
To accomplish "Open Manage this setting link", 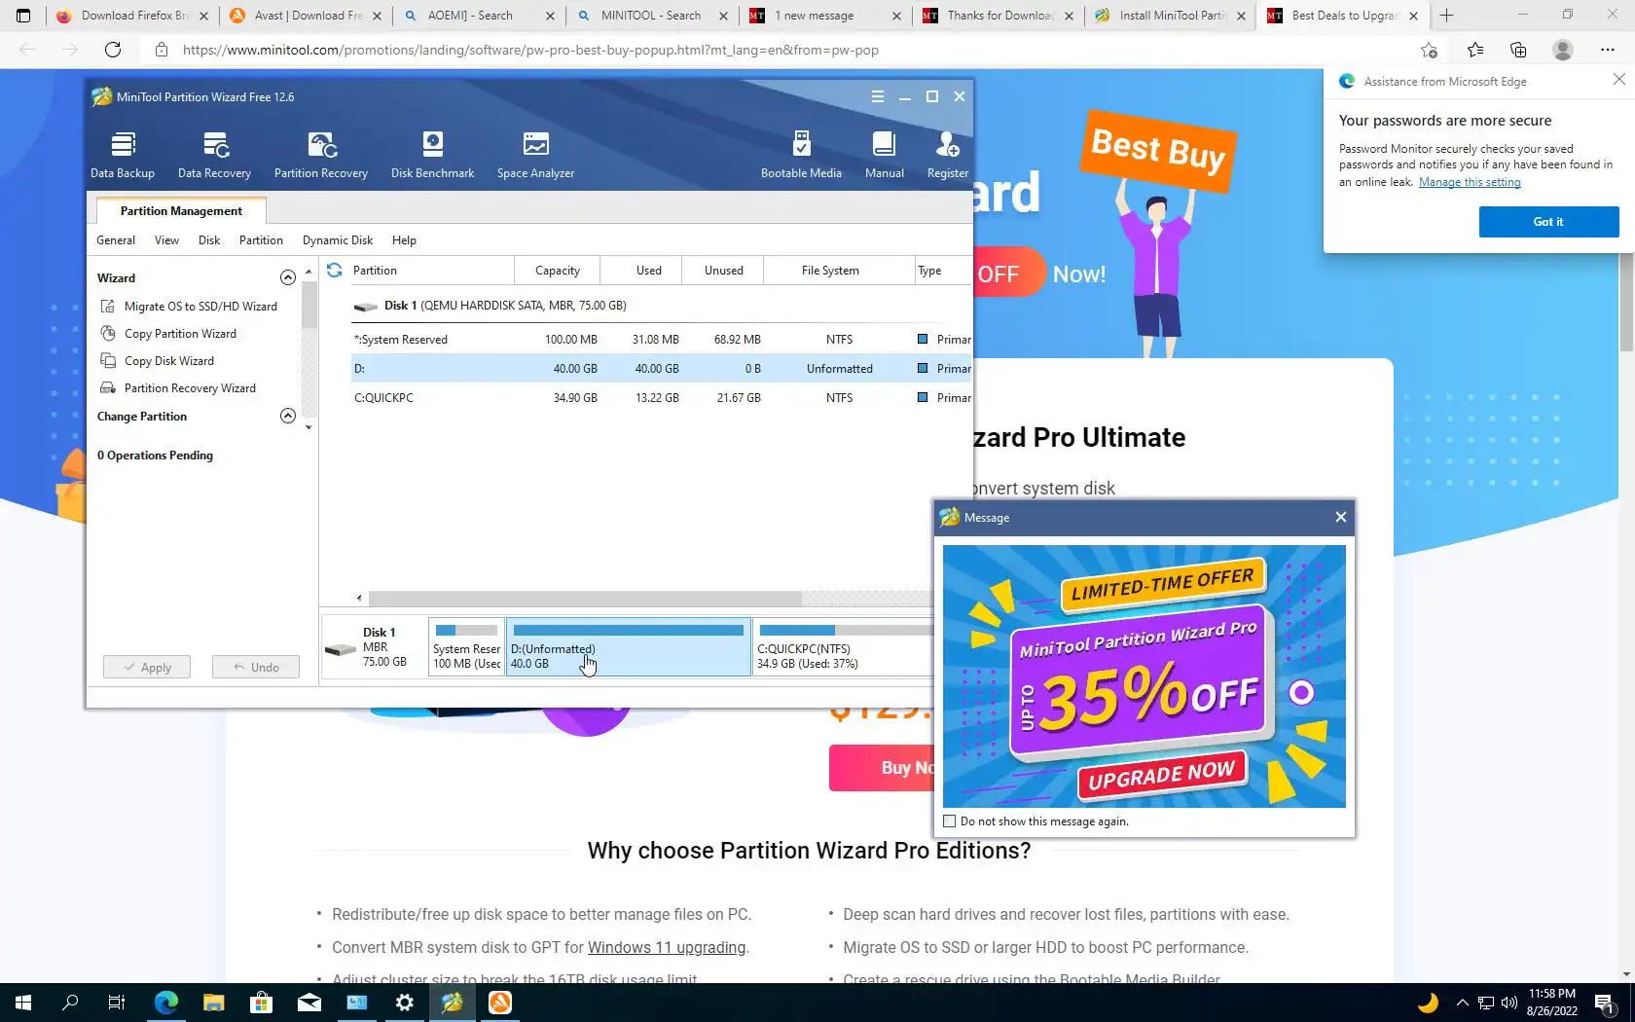I will [x=1470, y=182].
